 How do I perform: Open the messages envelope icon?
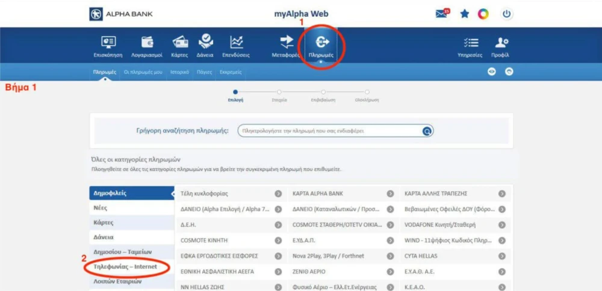(x=441, y=14)
